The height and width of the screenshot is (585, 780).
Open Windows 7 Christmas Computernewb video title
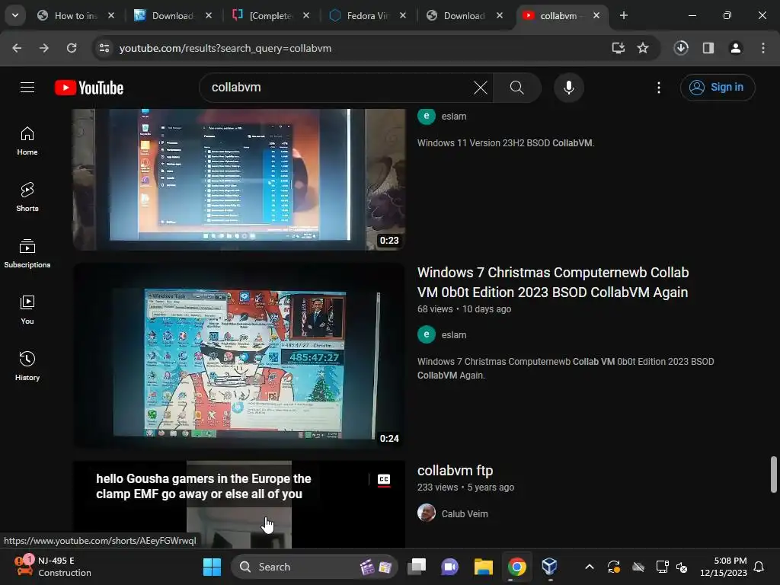click(x=553, y=283)
